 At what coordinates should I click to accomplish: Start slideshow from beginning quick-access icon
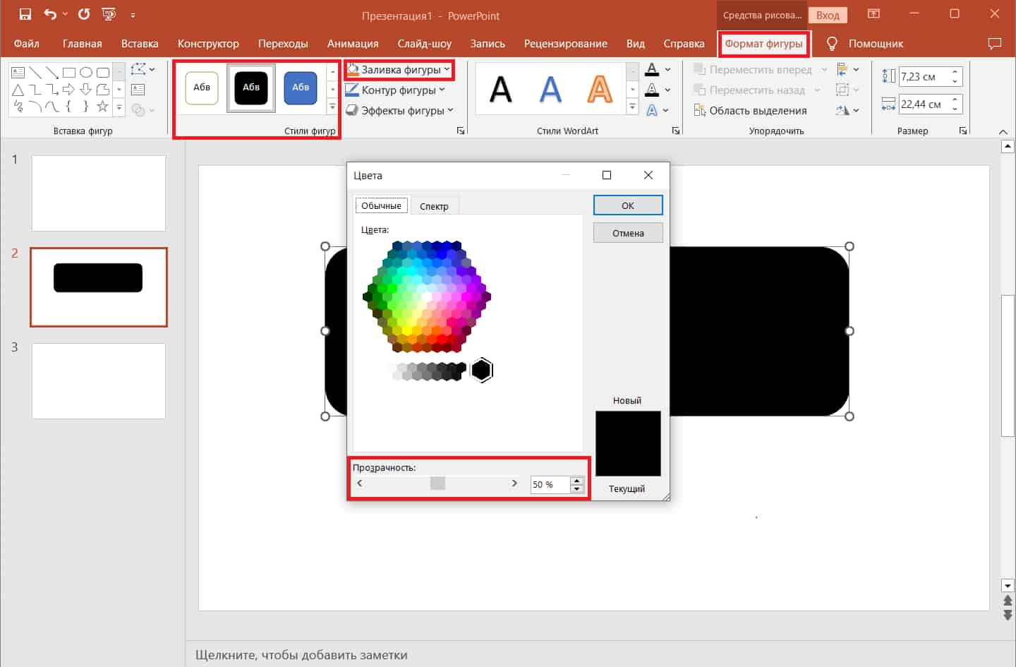(109, 14)
